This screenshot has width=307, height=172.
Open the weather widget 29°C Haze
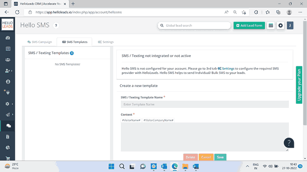[12, 166]
